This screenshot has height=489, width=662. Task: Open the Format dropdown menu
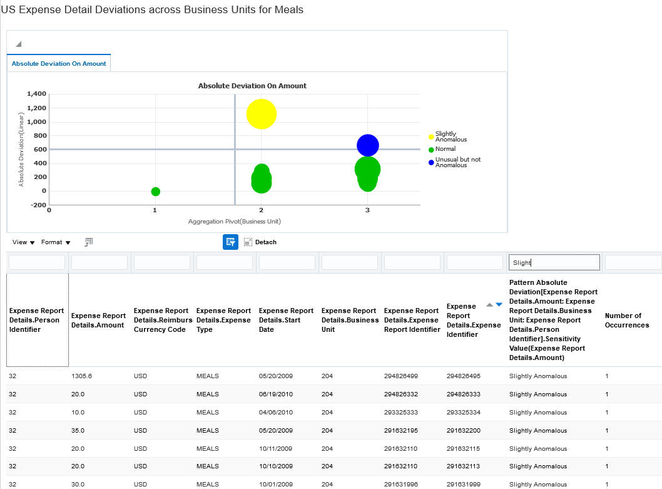[54, 242]
